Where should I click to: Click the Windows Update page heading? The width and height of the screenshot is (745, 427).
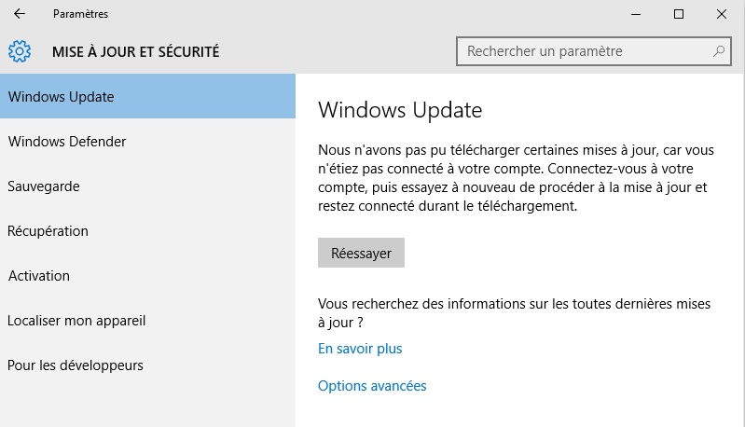pyautogui.click(x=400, y=110)
